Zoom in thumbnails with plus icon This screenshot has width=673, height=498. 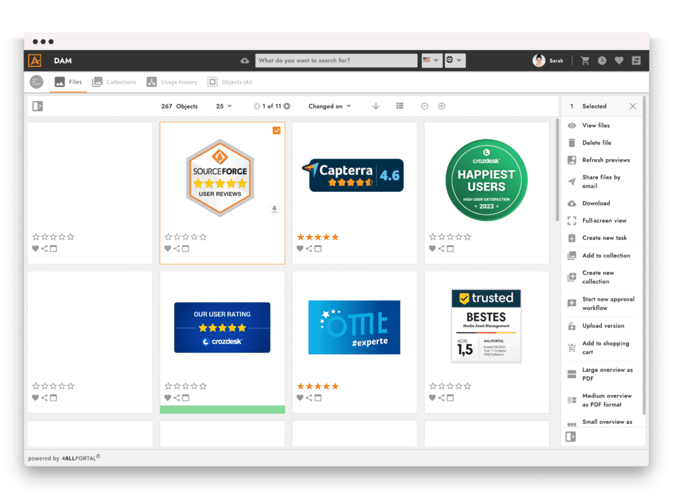click(442, 106)
